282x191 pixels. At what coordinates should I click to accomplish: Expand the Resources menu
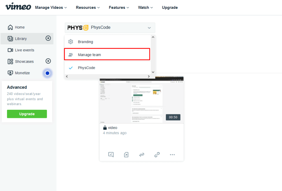pos(88,8)
